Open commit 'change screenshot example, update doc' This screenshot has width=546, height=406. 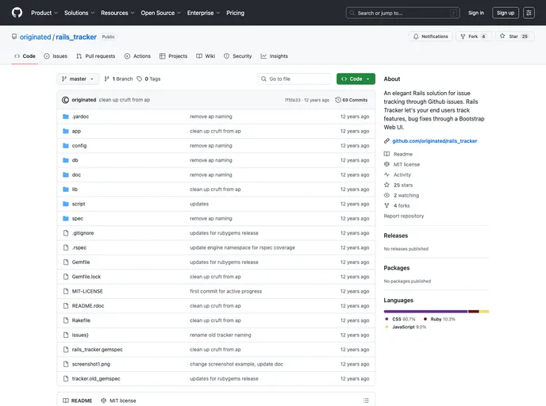[236, 364]
